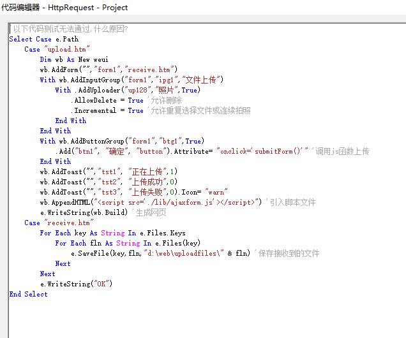Click the outer 'Next' line
Screen dimensions: 406x338
point(48,274)
